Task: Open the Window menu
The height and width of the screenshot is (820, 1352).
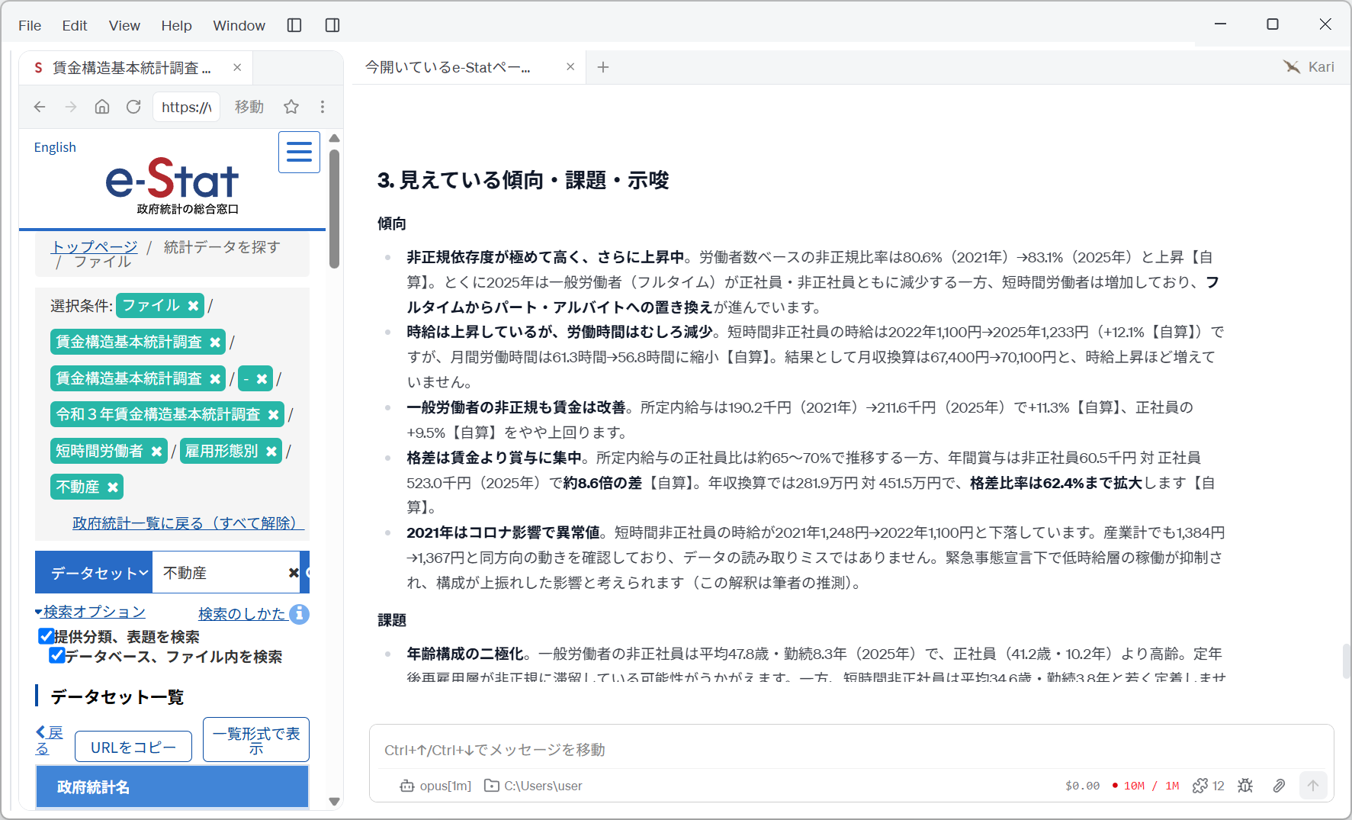Action: point(239,25)
